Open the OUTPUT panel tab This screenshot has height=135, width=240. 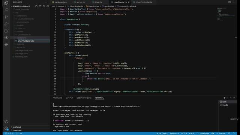(69, 98)
